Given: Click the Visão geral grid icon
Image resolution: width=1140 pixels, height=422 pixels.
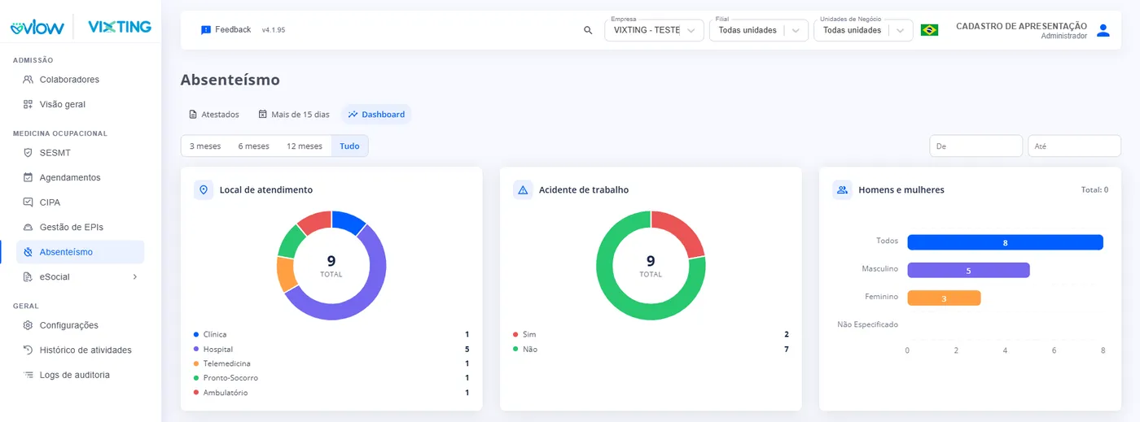Looking at the screenshot, I should point(28,104).
